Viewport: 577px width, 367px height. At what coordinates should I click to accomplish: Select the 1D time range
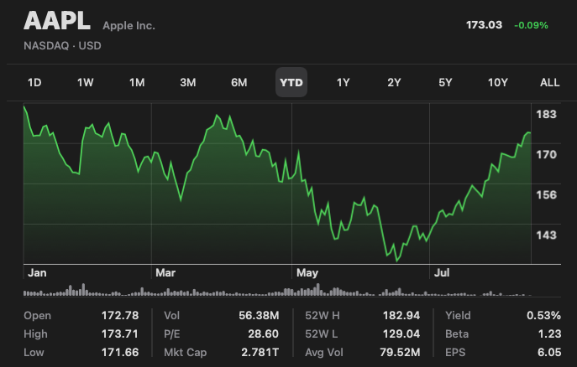pos(34,83)
